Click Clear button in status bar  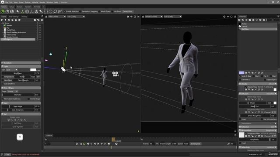7,154
